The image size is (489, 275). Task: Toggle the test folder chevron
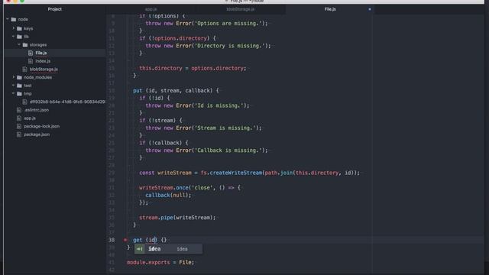pos(14,85)
